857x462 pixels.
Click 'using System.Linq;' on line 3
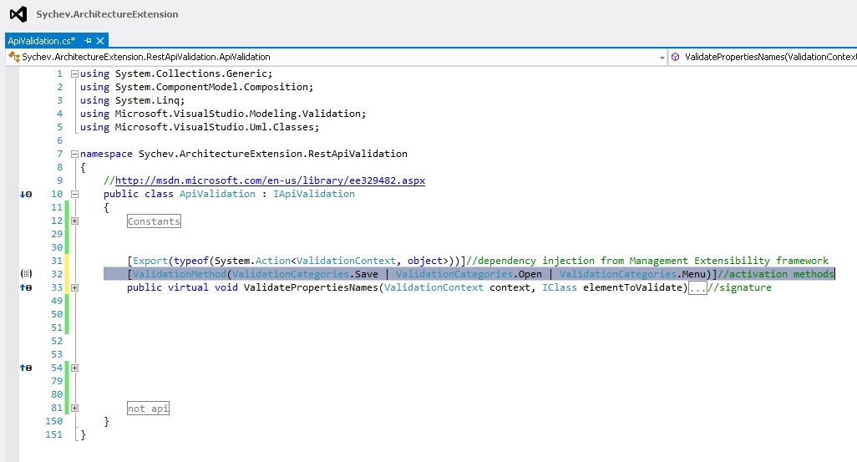[132, 100]
